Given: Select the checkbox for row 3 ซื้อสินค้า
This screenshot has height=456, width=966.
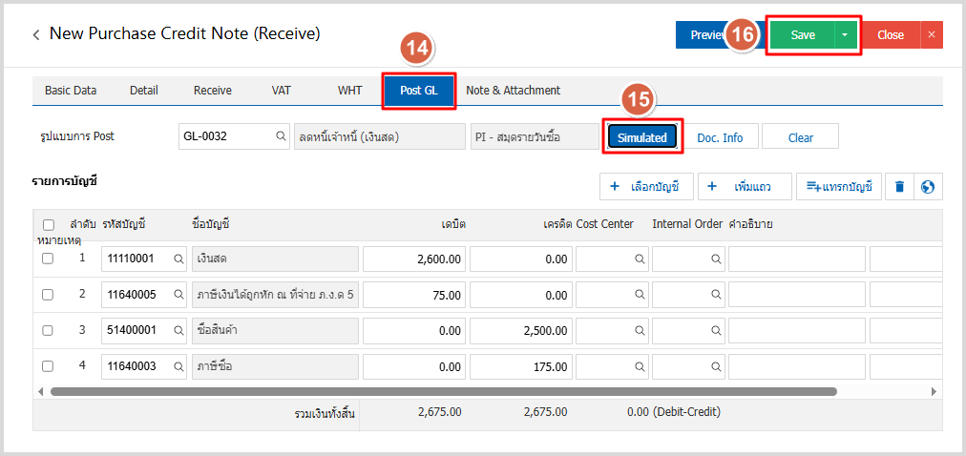Looking at the screenshot, I should [x=48, y=331].
